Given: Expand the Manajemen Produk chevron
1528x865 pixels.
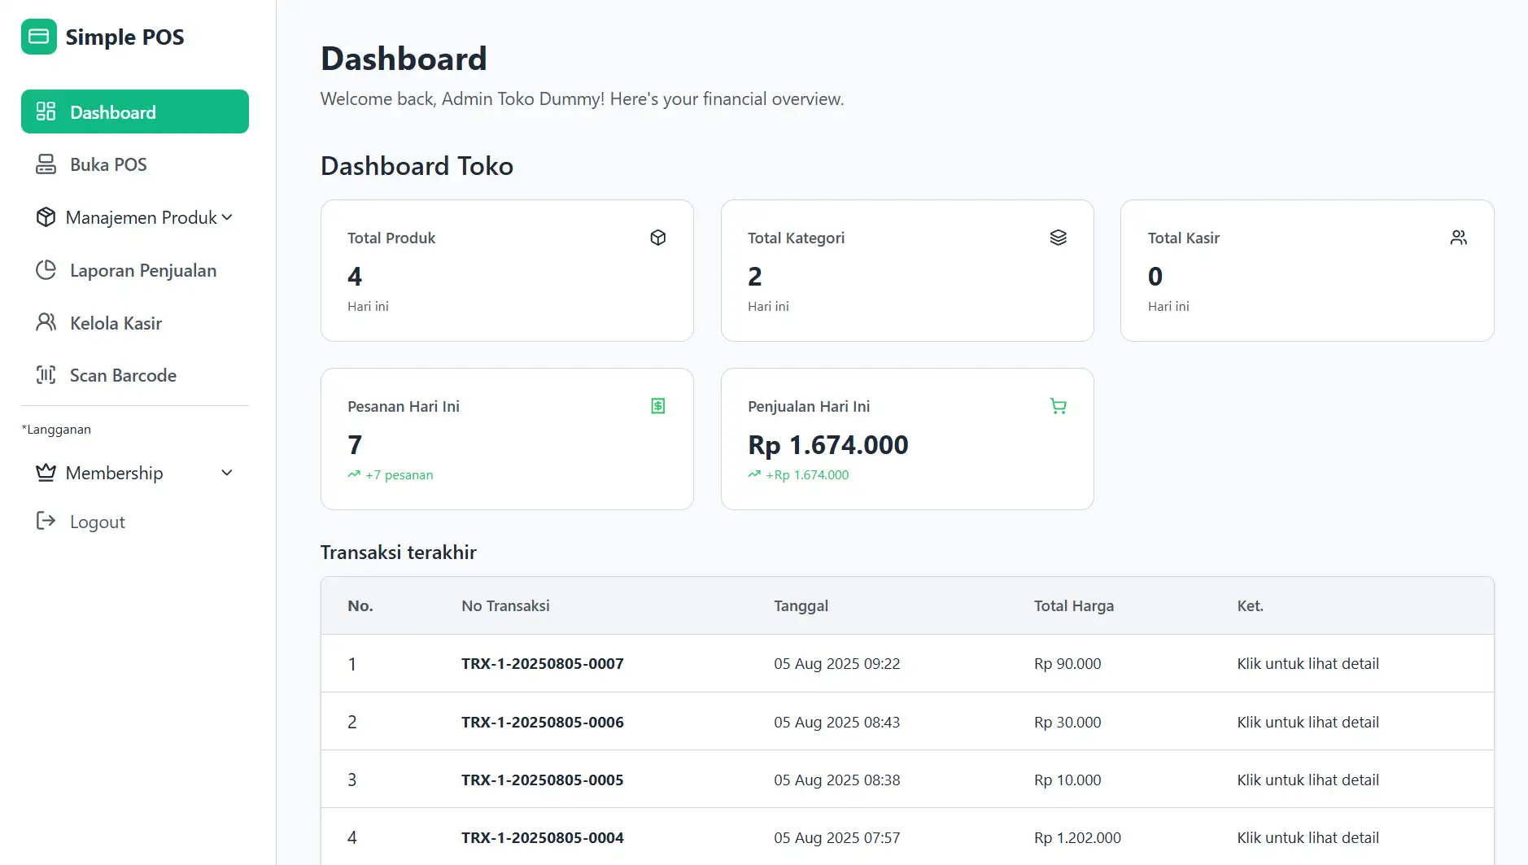Looking at the screenshot, I should (227, 217).
